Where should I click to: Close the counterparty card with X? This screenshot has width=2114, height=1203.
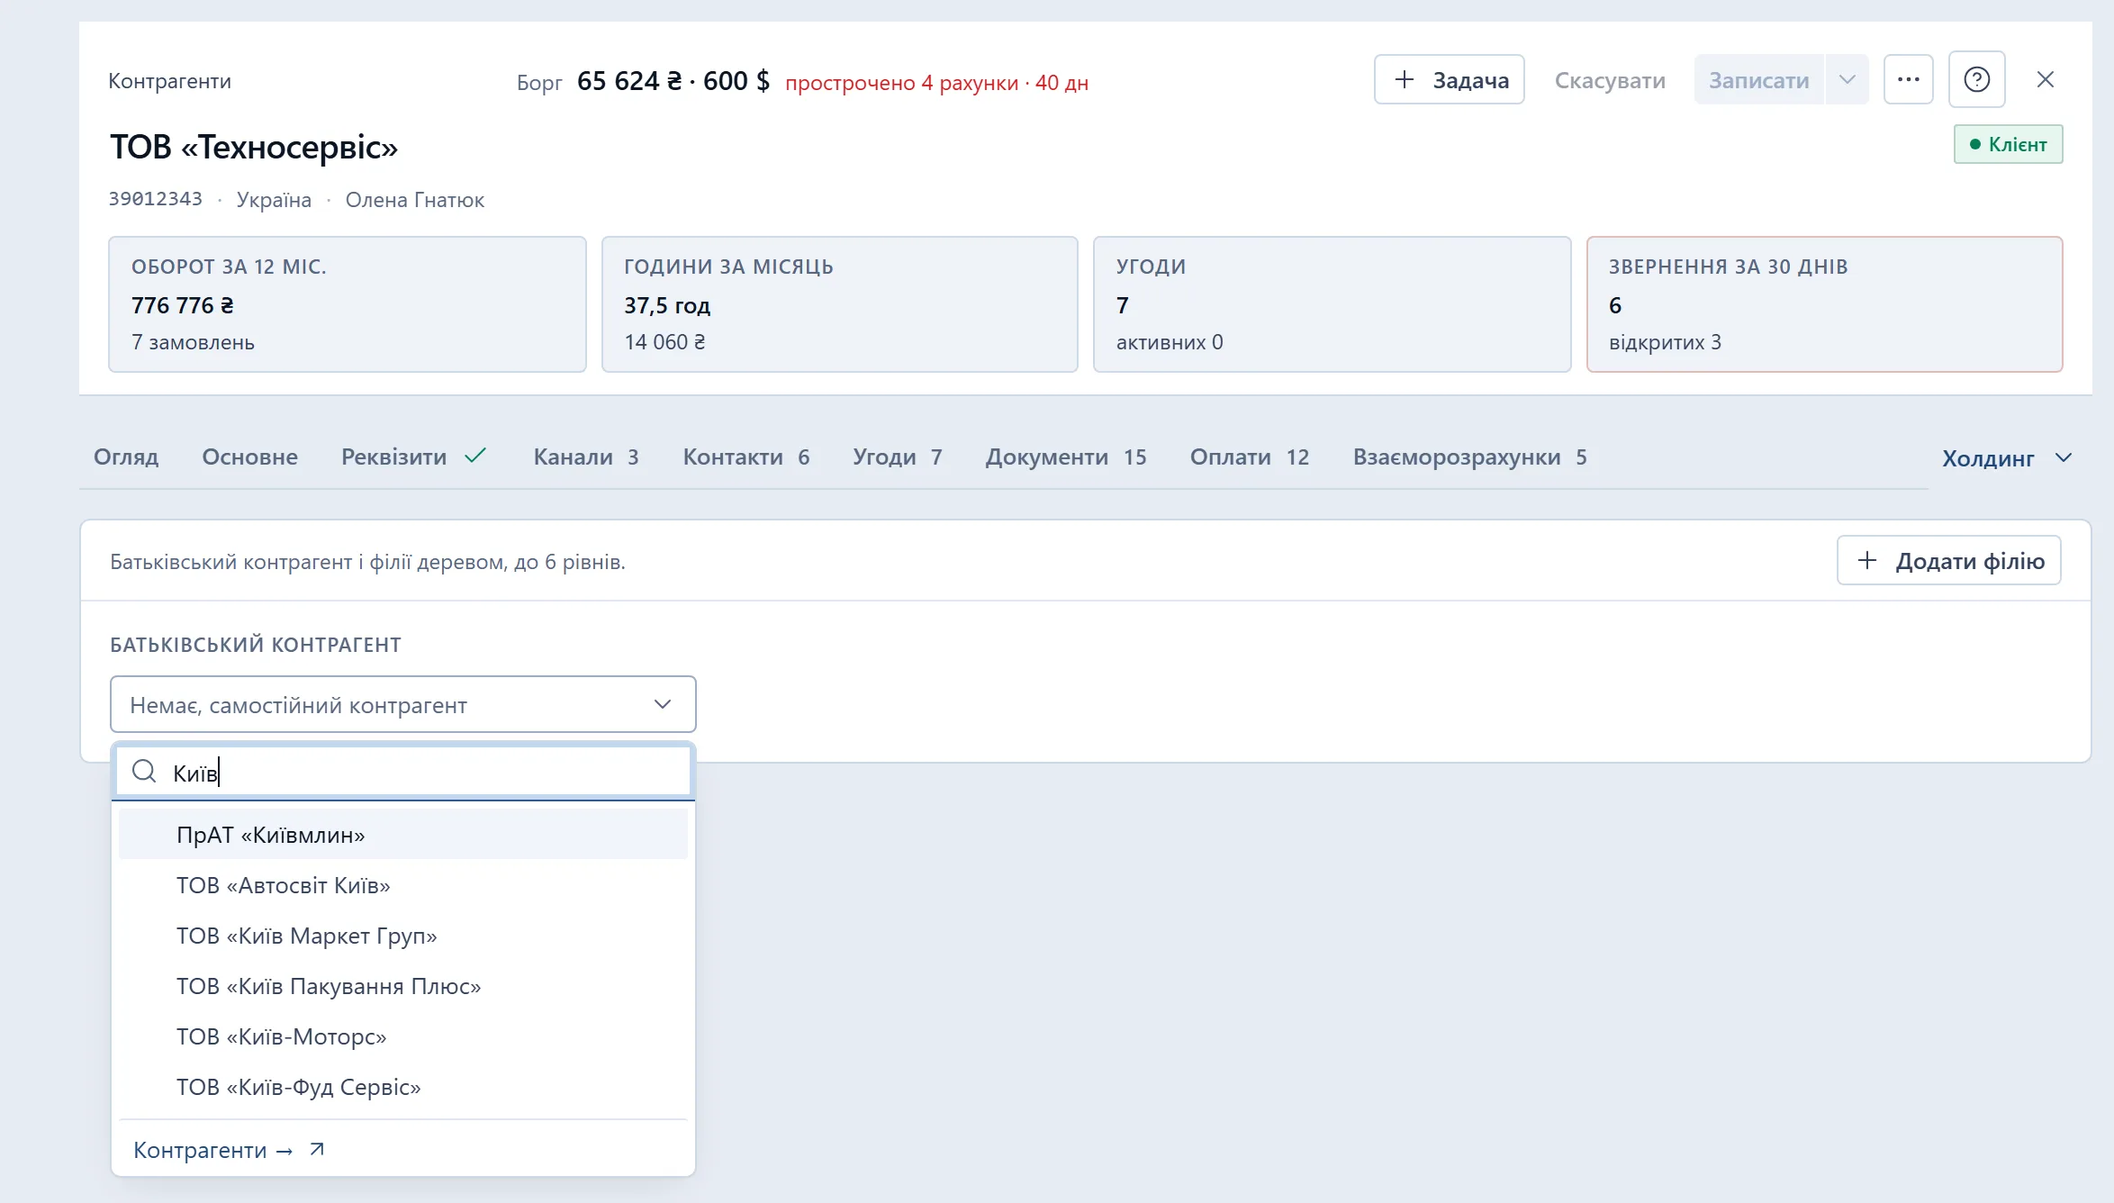[2045, 79]
